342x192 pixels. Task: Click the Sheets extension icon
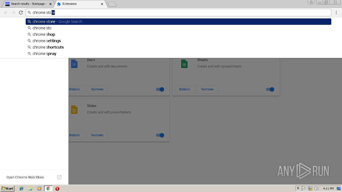184,64
